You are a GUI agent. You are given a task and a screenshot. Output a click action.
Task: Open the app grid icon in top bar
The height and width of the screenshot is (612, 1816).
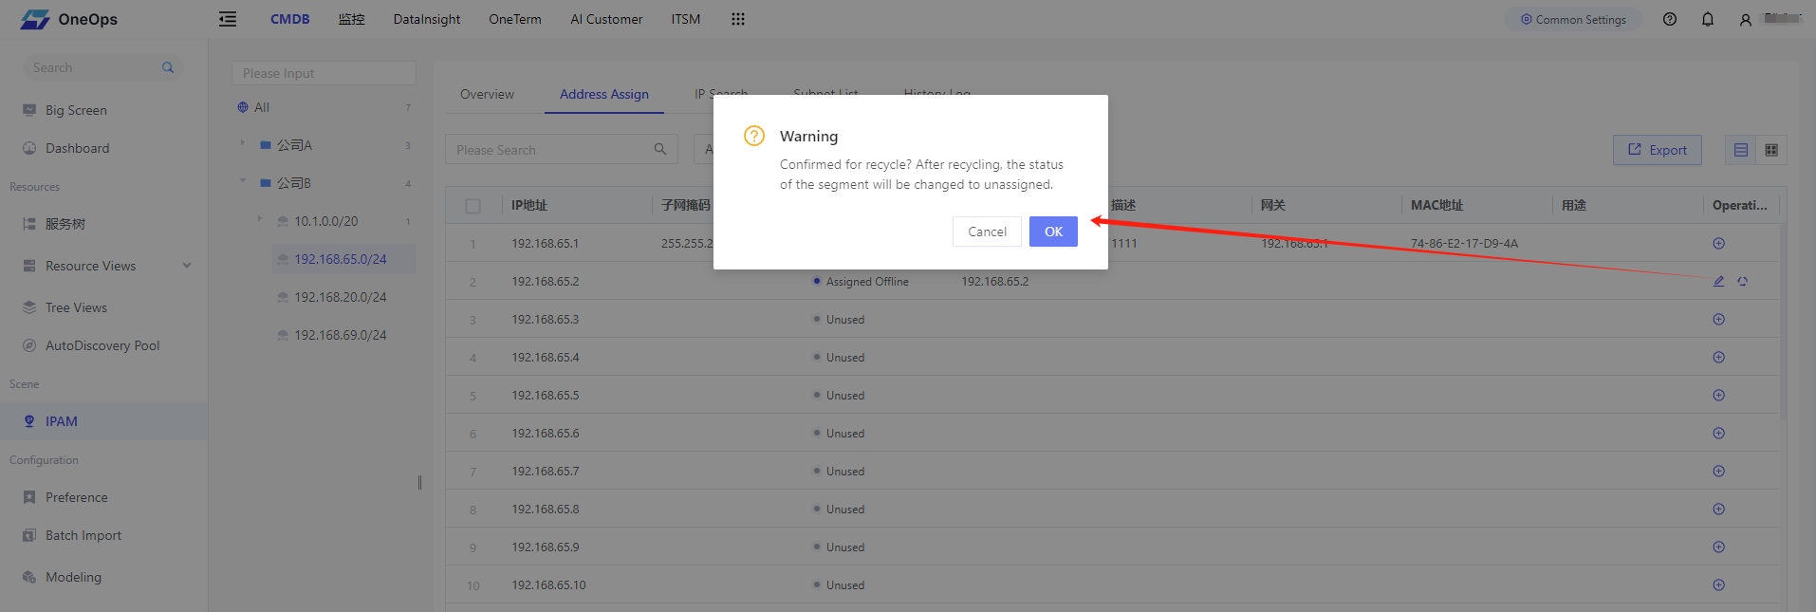pos(738,19)
